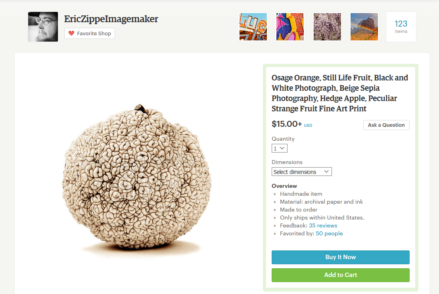439x294 pixels.
Task: Open the neon sign thumbnail in the shop preview
Action: (x=253, y=27)
